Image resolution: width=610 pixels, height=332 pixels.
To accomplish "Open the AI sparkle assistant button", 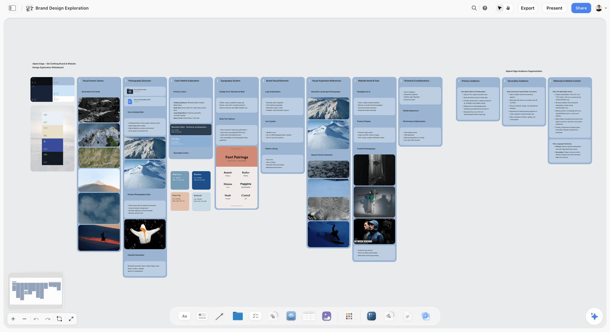I will [594, 316].
